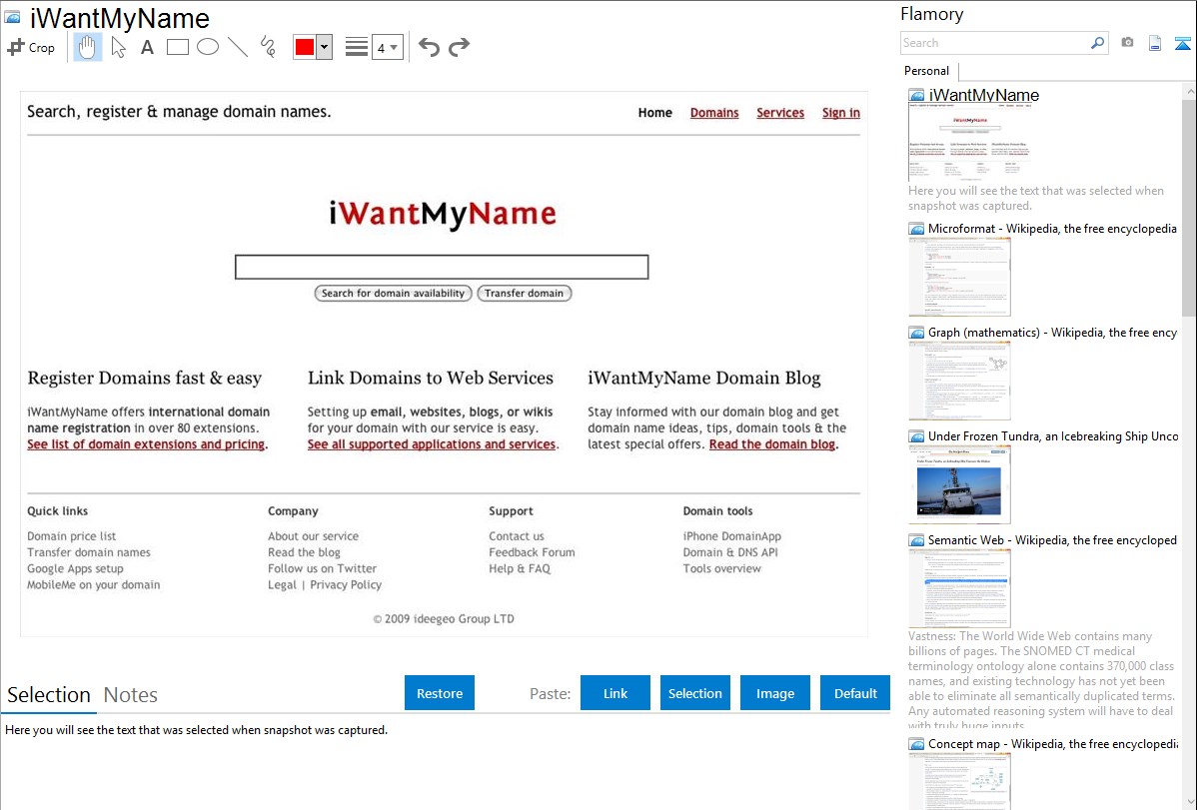
Task: Click the camera capture icon
Action: click(1127, 43)
